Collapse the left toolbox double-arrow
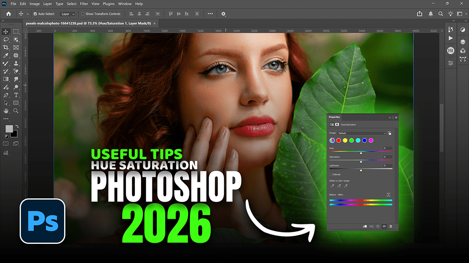This screenshot has height=263, width=469. point(3,21)
